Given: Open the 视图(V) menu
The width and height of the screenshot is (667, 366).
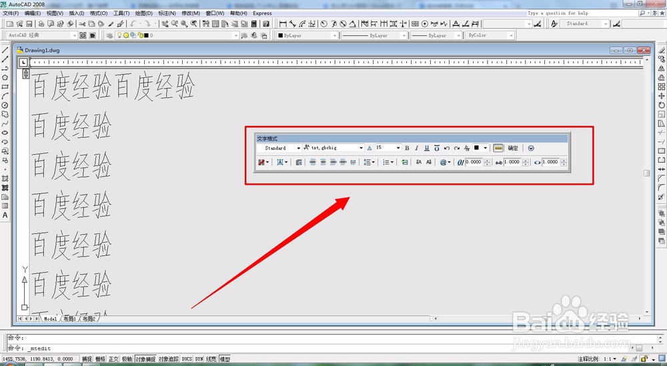Looking at the screenshot, I should pyautogui.click(x=55, y=13).
